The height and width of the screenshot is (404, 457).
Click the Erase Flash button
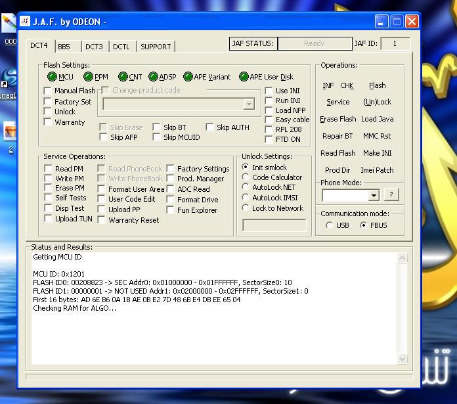337,119
